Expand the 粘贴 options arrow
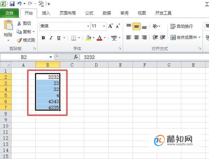Image resolution: width=209 pixels, height=159 pixels. (x=8, y=40)
